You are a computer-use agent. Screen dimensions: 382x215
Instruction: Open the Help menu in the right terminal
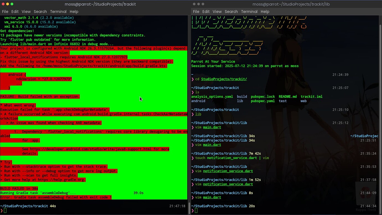pyautogui.click(x=265, y=11)
